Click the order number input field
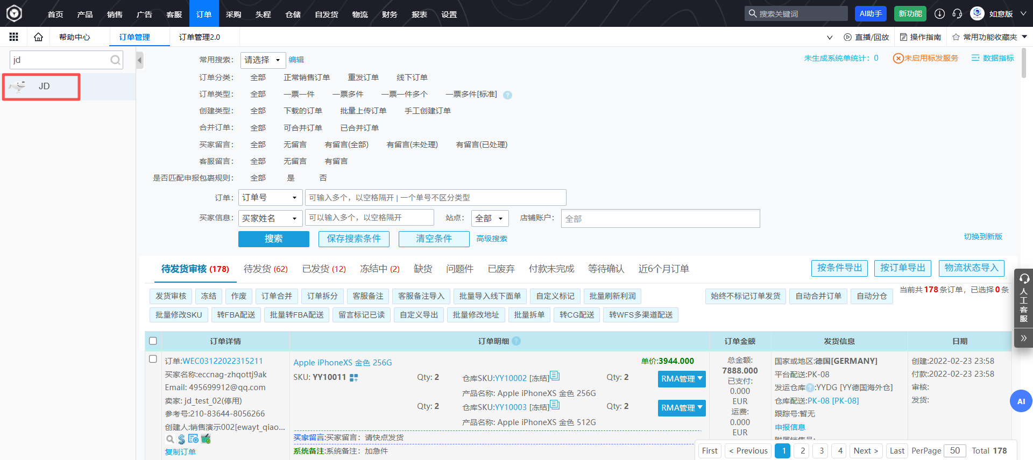This screenshot has height=460, width=1033. click(435, 197)
